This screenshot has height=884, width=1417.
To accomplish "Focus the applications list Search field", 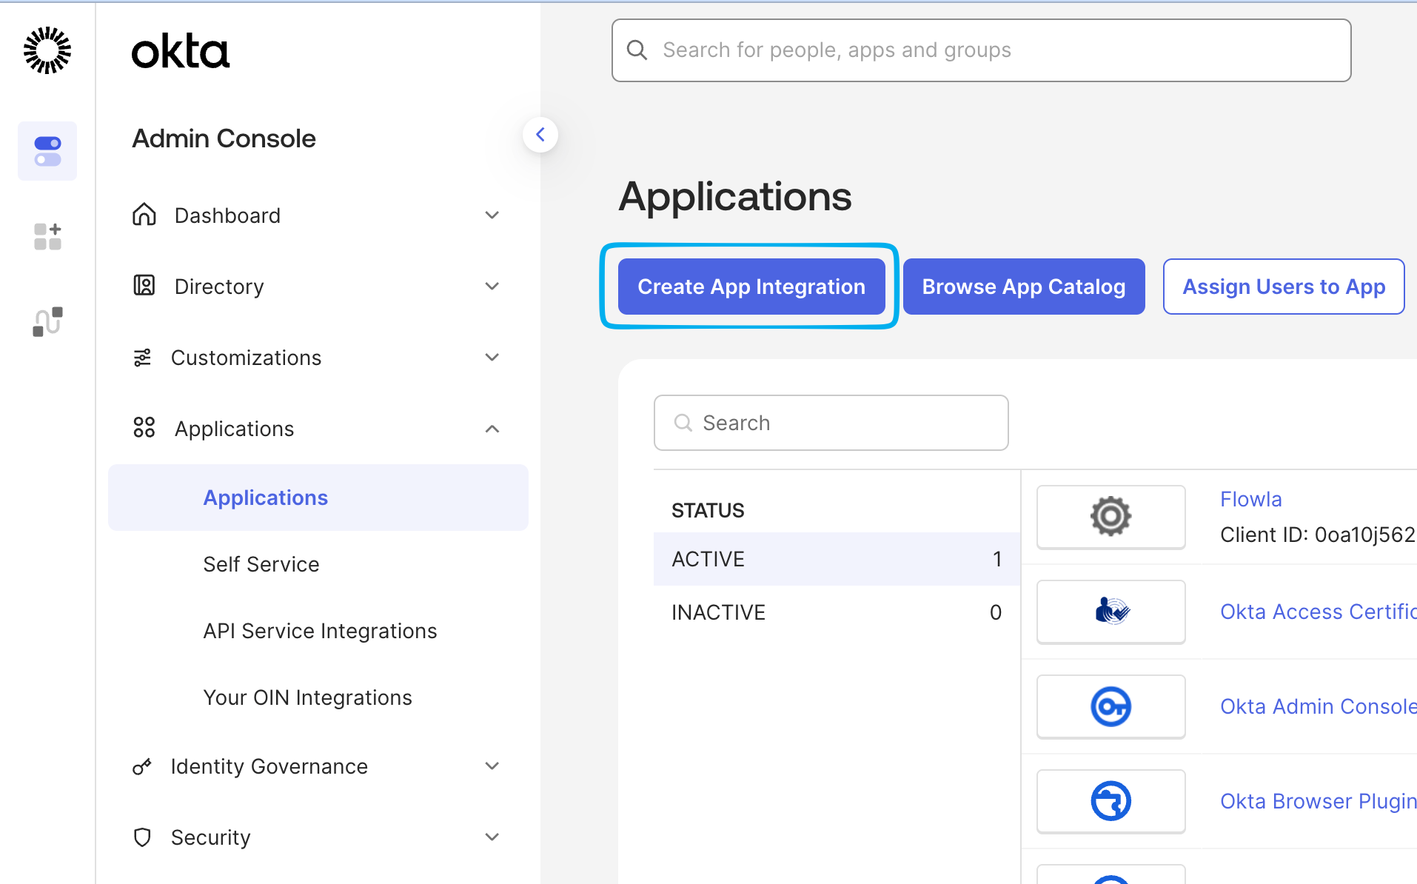I will (831, 423).
